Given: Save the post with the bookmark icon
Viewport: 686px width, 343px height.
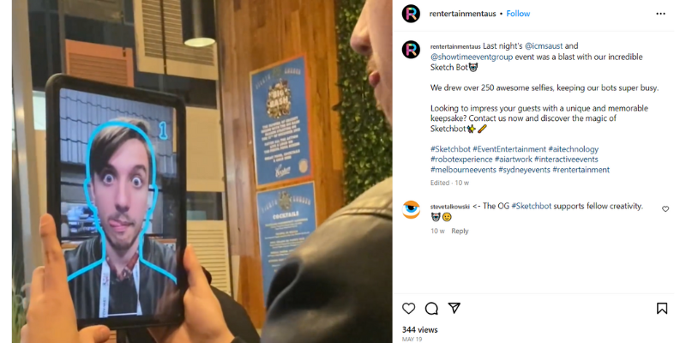Looking at the screenshot, I should click(x=662, y=309).
